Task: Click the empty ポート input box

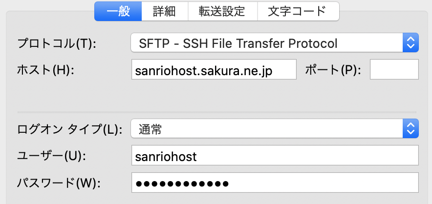Action: (x=394, y=69)
